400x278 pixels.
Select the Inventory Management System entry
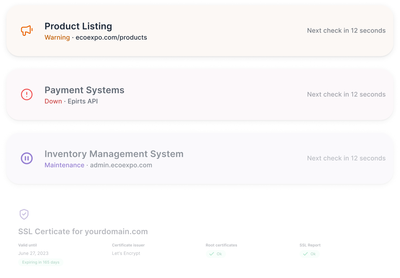pos(114,154)
